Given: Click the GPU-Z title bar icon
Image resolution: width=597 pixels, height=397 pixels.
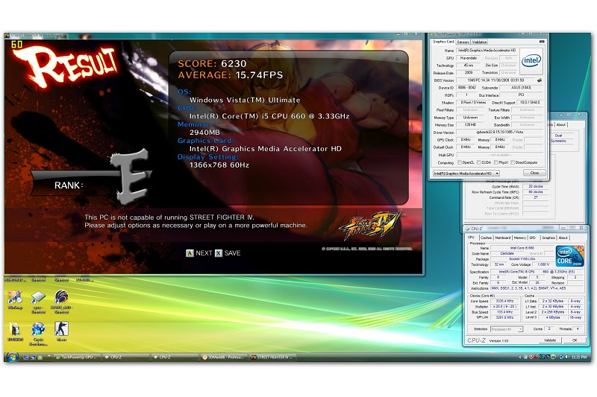Looking at the screenshot, I should [x=433, y=34].
